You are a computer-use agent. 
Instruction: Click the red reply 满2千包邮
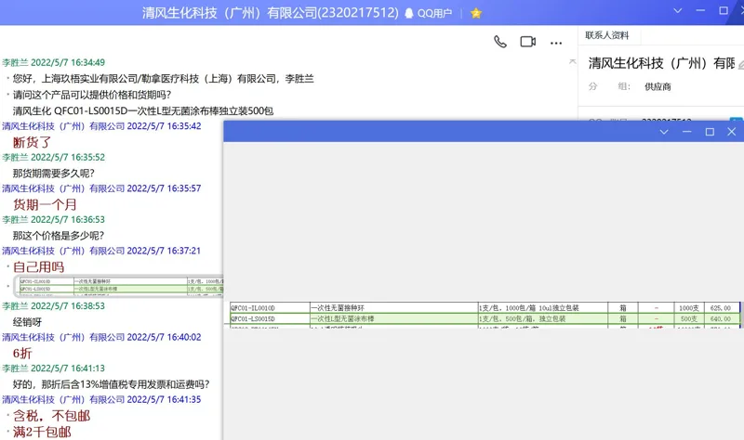point(42,432)
